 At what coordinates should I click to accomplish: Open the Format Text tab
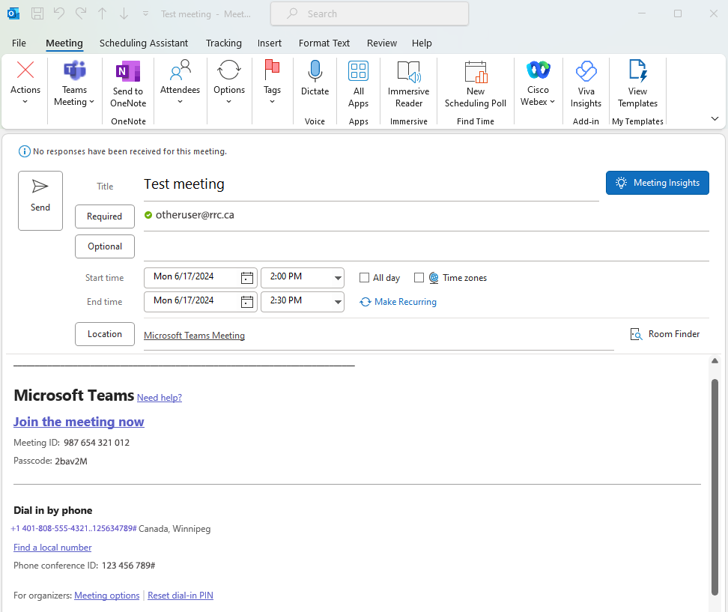324,43
